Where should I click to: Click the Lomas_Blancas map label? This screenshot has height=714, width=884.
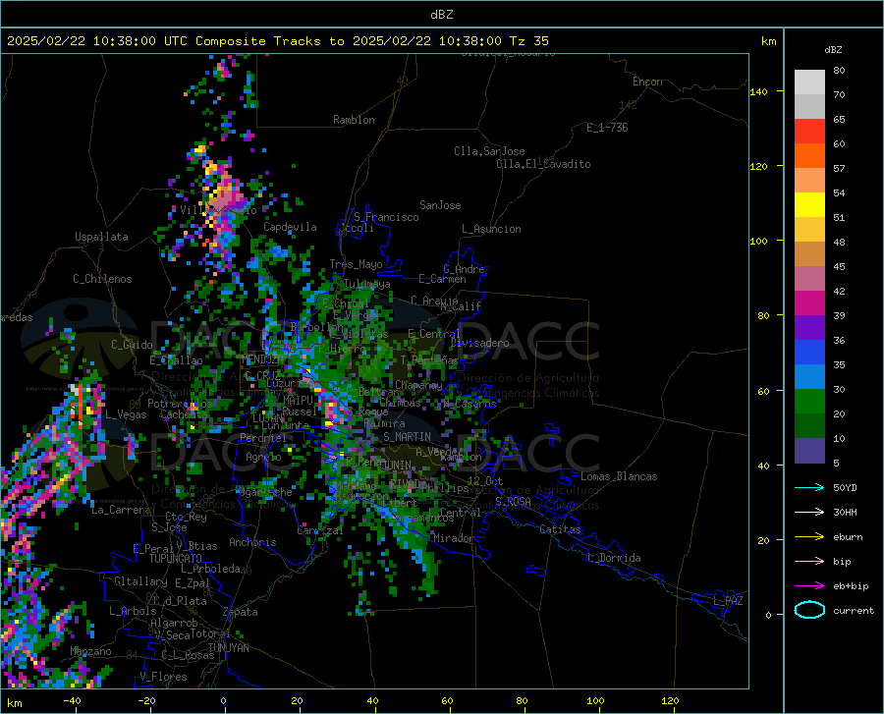[x=619, y=476]
